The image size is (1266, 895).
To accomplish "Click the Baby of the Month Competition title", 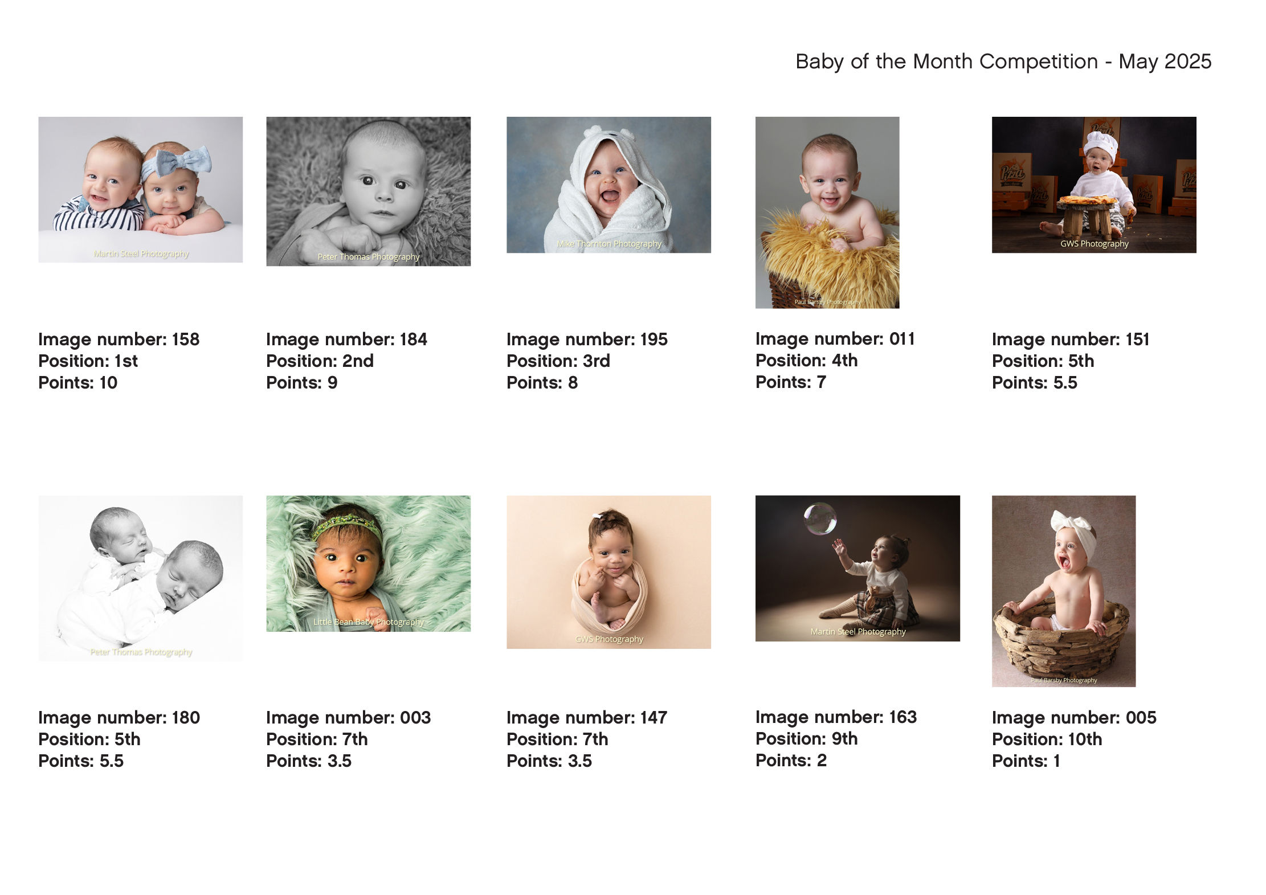I will tap(1003, 62).
